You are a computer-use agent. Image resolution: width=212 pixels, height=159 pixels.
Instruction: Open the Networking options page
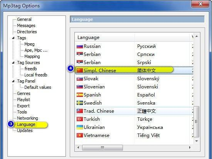(27, 118)
